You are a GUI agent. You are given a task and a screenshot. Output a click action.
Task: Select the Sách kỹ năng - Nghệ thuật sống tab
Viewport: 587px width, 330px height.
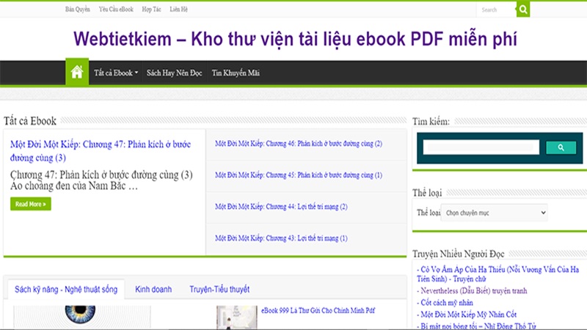click(x=66, y=289)
